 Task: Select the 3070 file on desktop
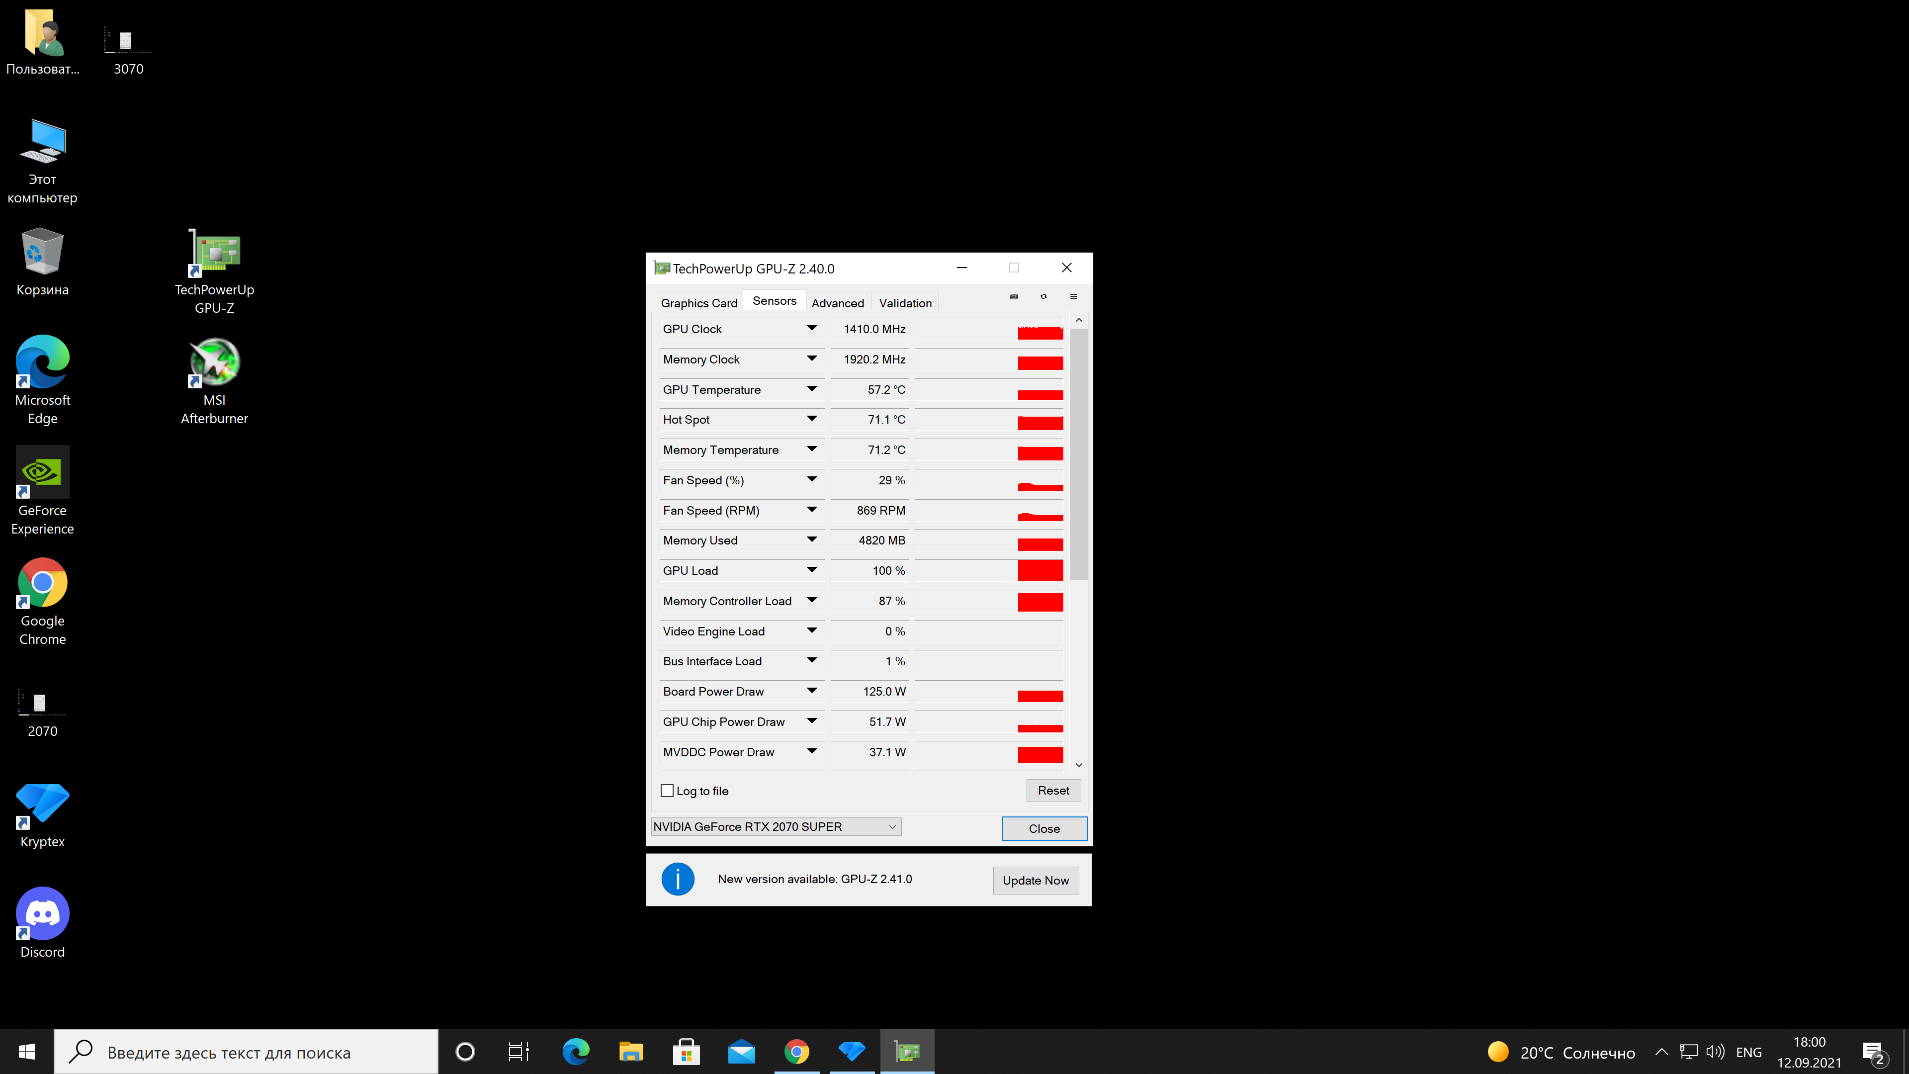coord(128,50)
